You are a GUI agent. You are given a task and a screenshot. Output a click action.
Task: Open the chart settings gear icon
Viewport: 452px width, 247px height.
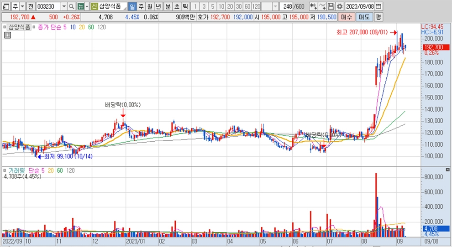tap(339, 6)
